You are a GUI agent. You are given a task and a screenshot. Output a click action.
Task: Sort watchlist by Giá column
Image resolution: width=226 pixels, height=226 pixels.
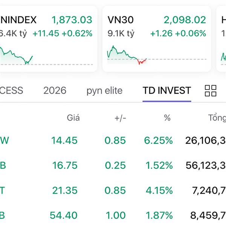[73, 118]
